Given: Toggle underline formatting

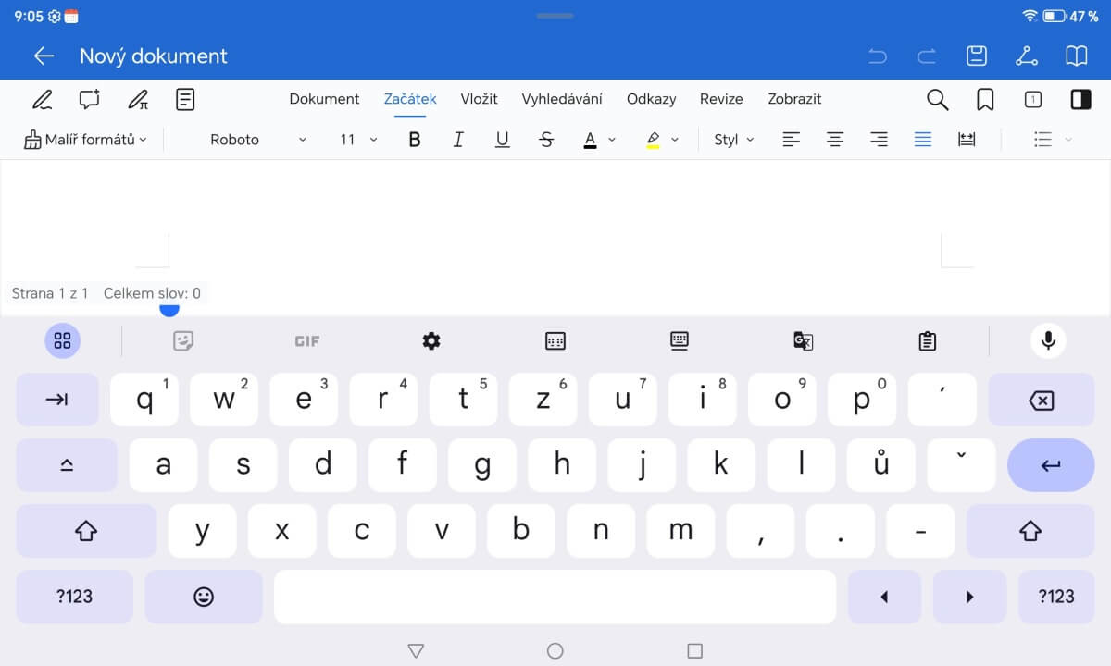Looking at the screenshot, I should point(502,140).
